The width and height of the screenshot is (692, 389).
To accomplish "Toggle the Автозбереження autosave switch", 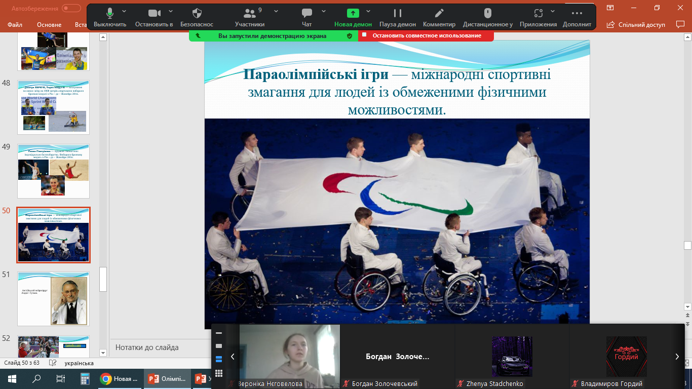I will click(x=71, y=8).
